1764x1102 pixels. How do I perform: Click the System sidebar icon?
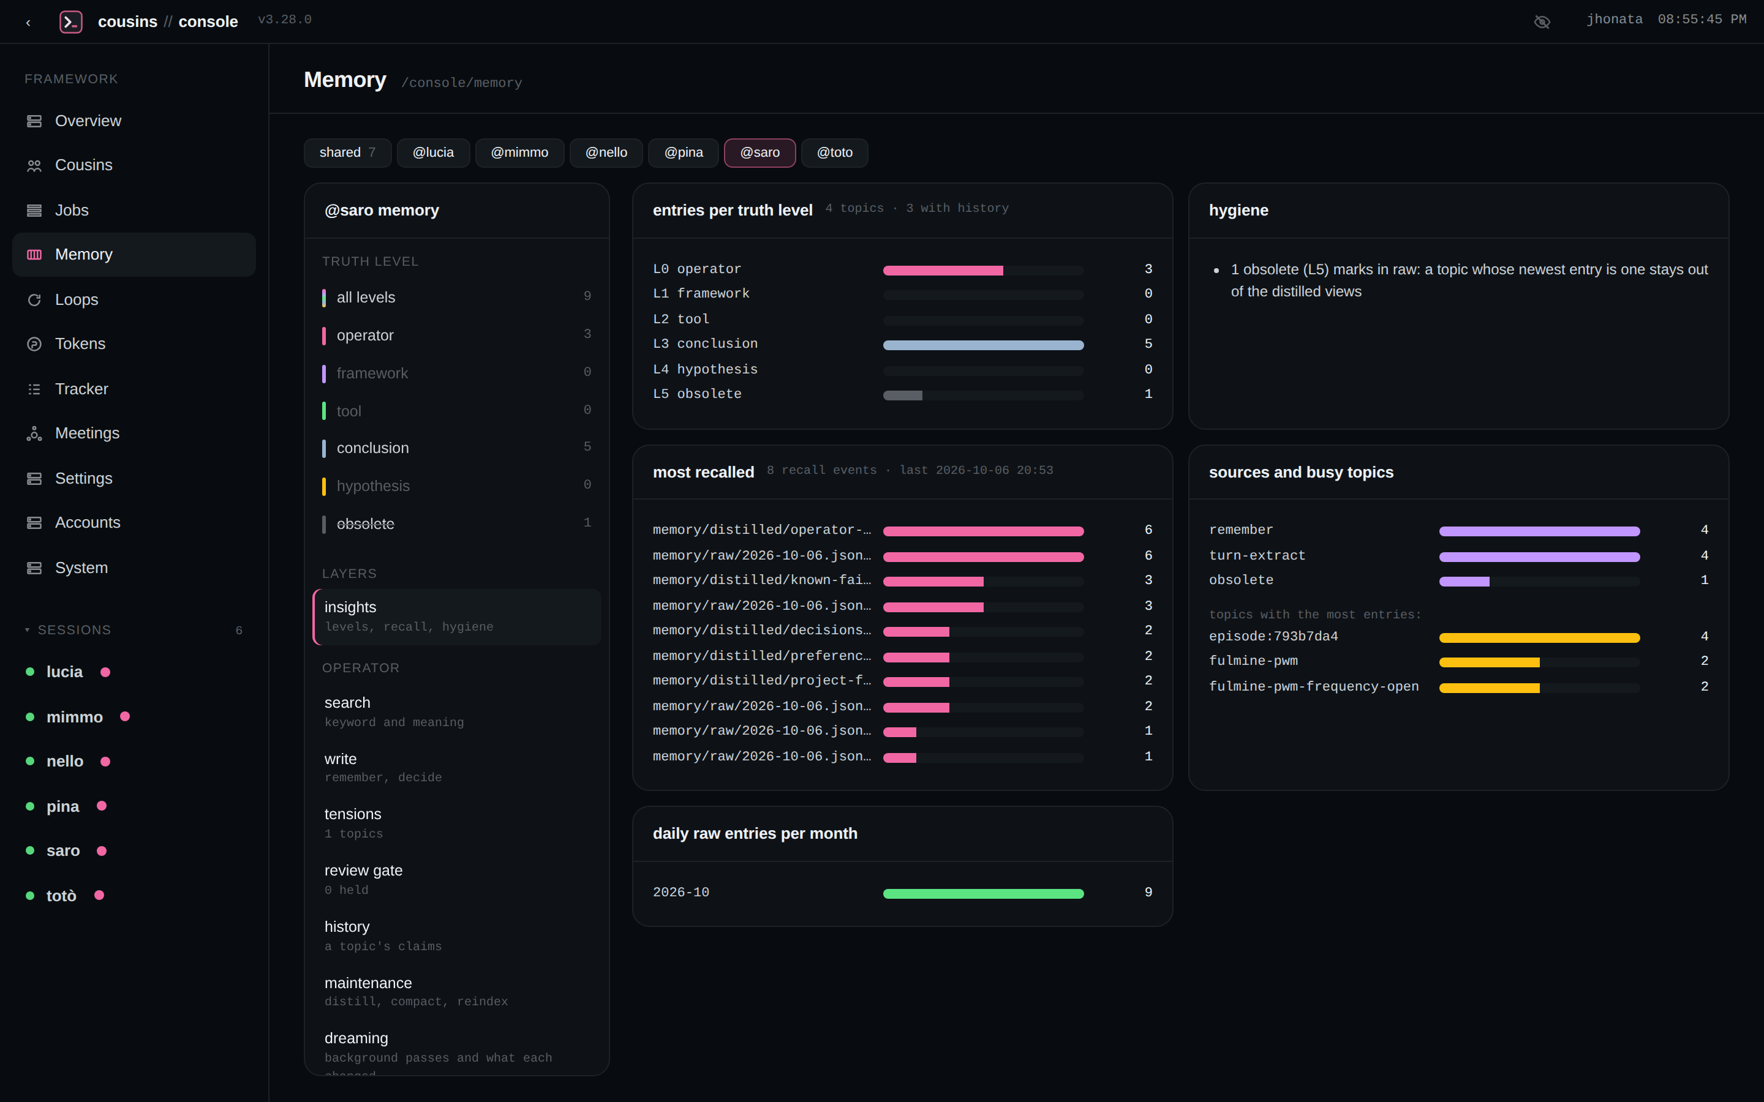34,568
